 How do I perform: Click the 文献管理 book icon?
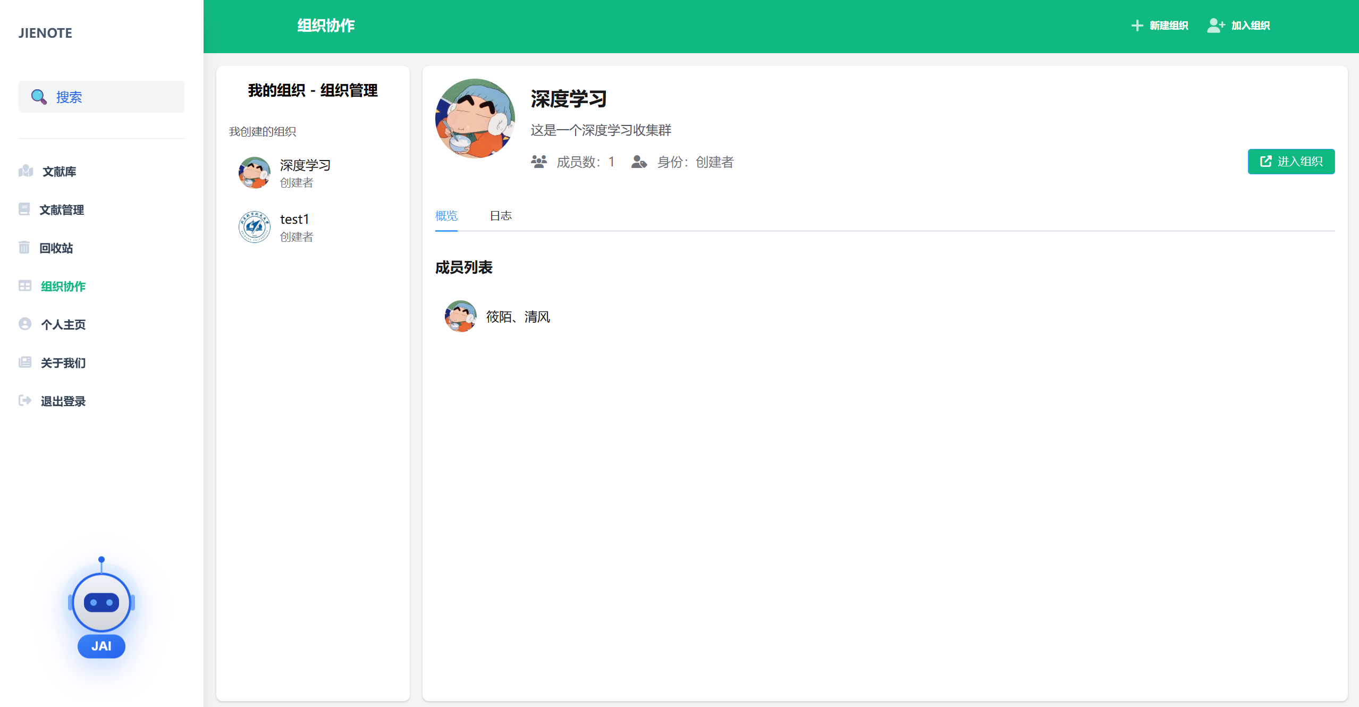pyautogui.click(x=24, y=209)
